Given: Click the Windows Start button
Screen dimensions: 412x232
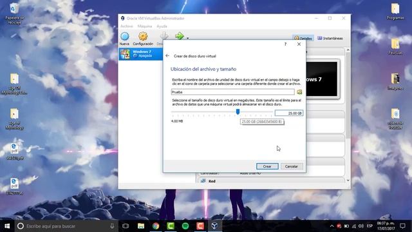Looking at the screenshot, I should [7, 226].
